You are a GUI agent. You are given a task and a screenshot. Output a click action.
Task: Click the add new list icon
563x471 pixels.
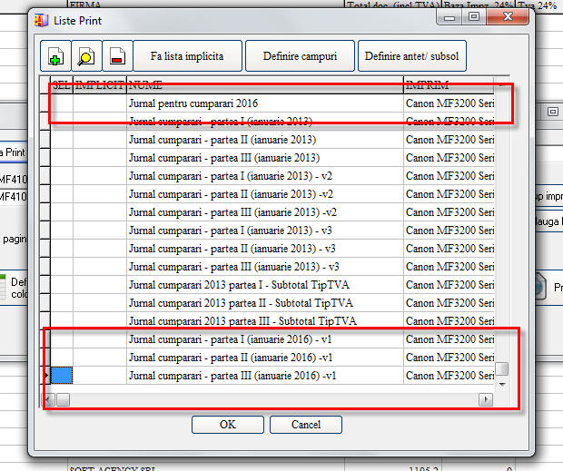(x=54, y=56)
